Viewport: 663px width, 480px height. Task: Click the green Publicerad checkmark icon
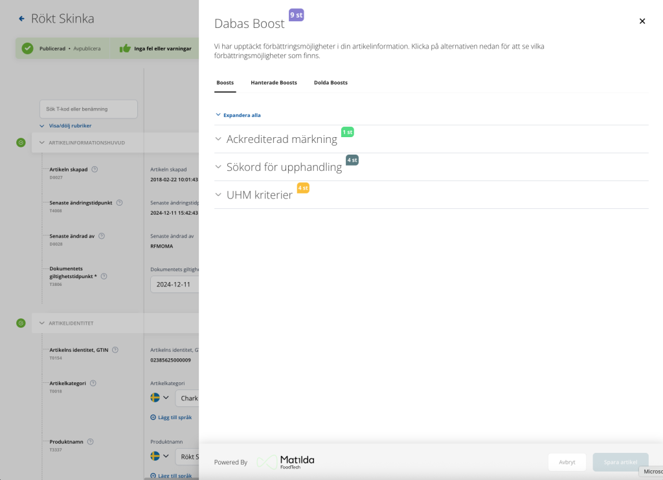point(27,49)
